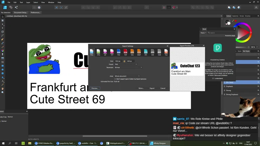Open the Preset dropdown showing PNG
Screen dimensions: 260x146
pyautogui.click(x=126, y=64)
